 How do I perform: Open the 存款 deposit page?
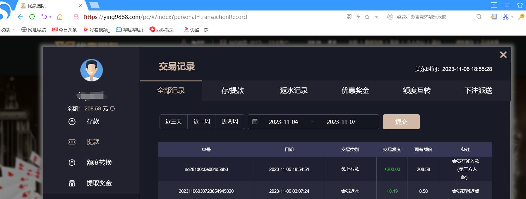tap(93, 121)
